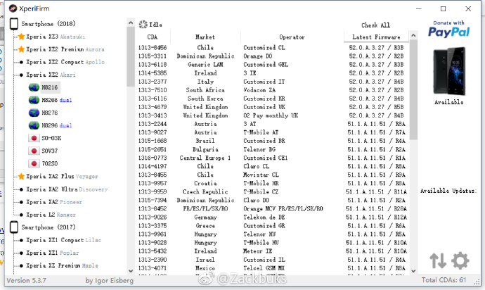
Task: Select the SOV37 model variant
Action: [50, 151]
